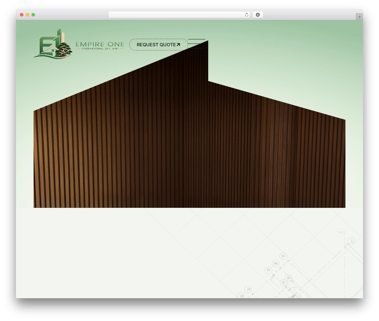Minimize window using the yellow dot
This screenshot has height=321, width=379.
click(27, 15)
